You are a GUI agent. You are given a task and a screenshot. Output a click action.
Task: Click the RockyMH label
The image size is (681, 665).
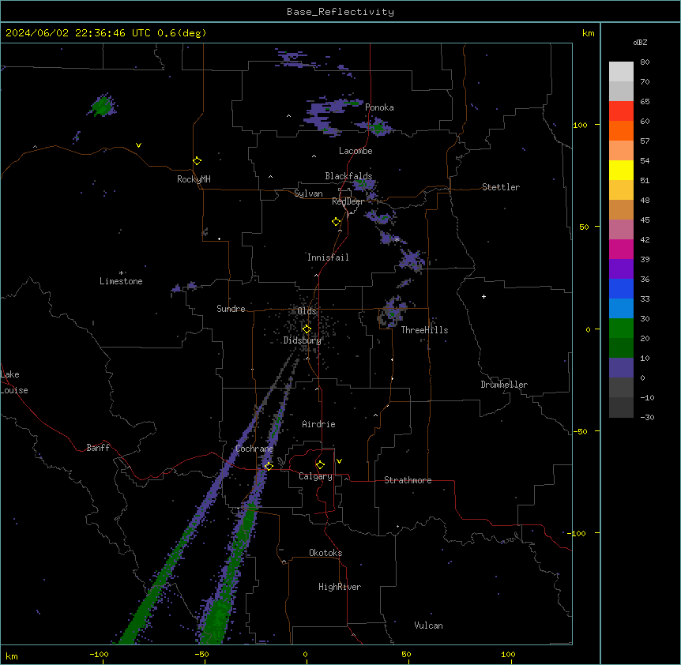click(x=194, y=179)
